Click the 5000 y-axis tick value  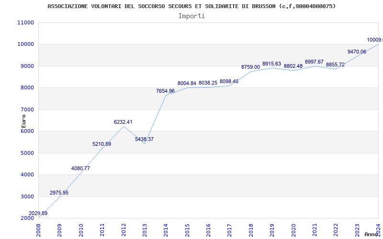27,153
